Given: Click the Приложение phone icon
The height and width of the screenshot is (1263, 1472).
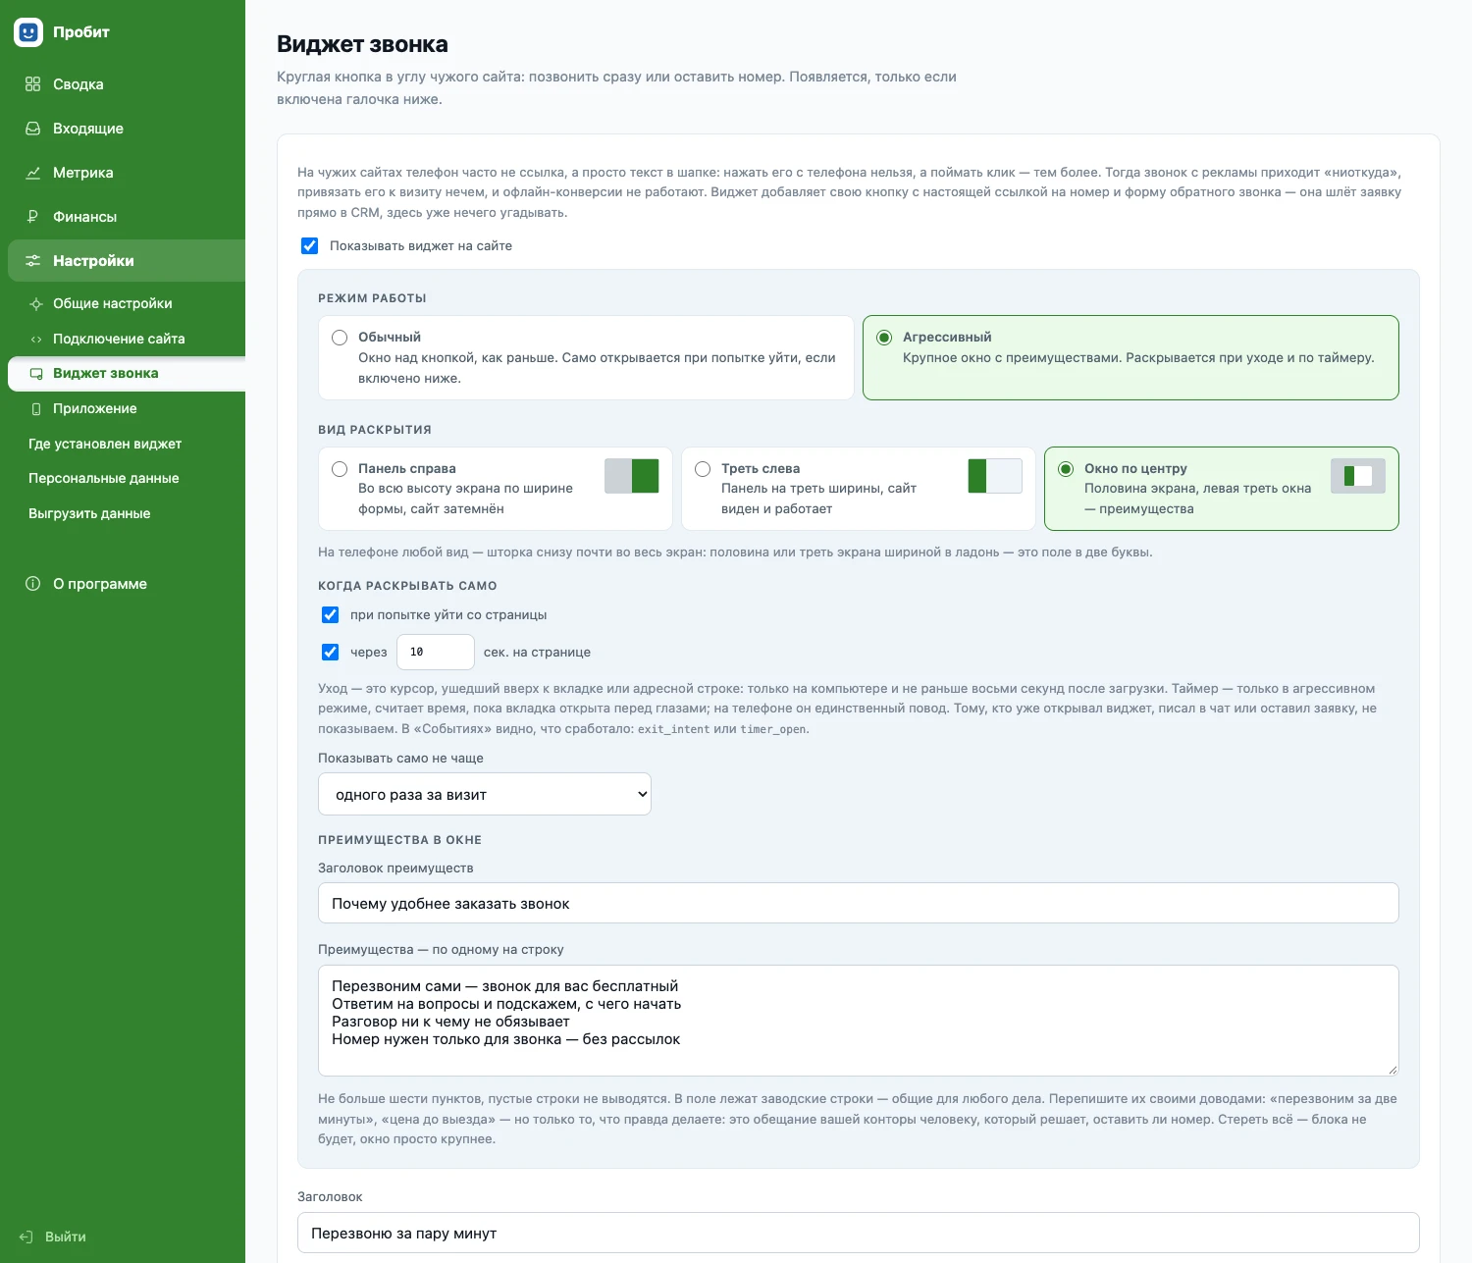Looking at the screenshot, I should tap(36, 409).
